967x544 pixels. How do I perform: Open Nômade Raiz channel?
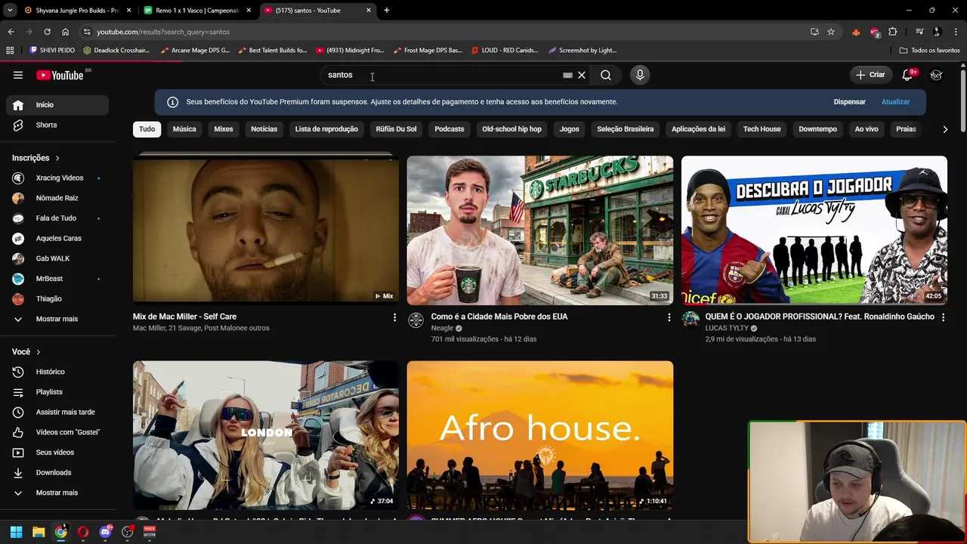(57, 198)
